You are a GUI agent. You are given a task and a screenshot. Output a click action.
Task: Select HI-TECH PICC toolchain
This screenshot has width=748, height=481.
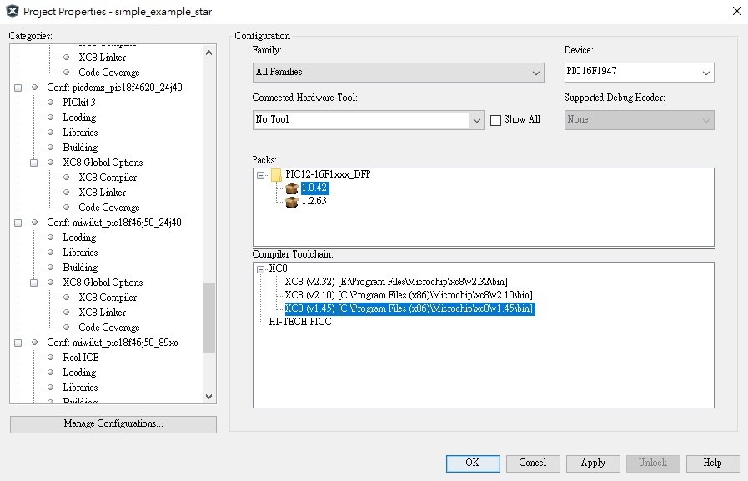pos(299,322)
